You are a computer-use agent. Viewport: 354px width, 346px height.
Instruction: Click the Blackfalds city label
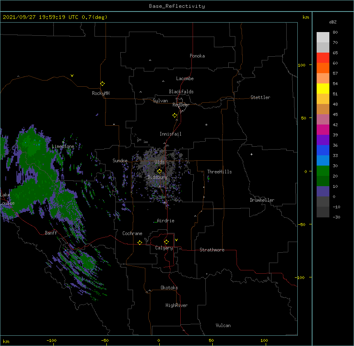tap(181, 92)
